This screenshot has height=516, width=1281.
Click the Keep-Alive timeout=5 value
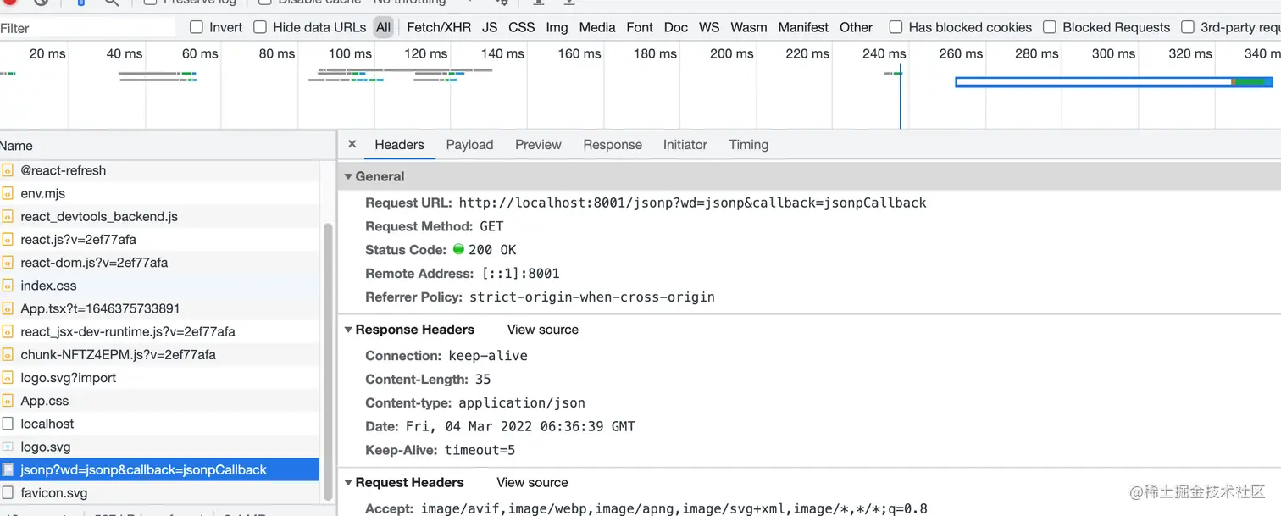click(x=480, y=450)
